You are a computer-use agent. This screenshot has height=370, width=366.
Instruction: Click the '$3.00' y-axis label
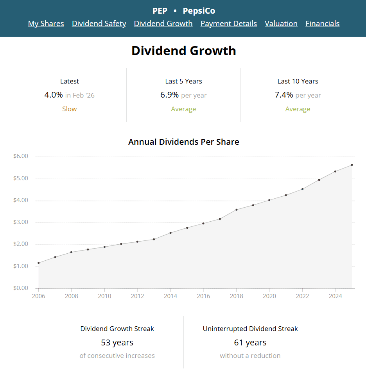[21, 222]
